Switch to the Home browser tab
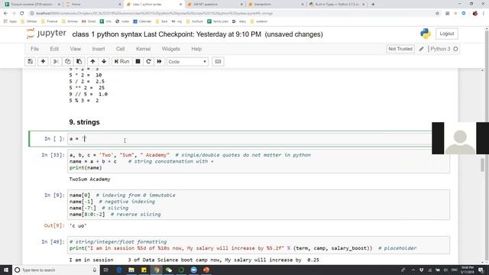Image resolution: width=489 pixels, height=275 pixels. pyautogui.click(x=93, y=5)
